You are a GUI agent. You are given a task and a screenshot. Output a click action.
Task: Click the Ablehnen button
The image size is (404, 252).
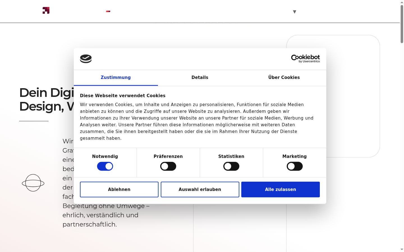click(119, 190)
